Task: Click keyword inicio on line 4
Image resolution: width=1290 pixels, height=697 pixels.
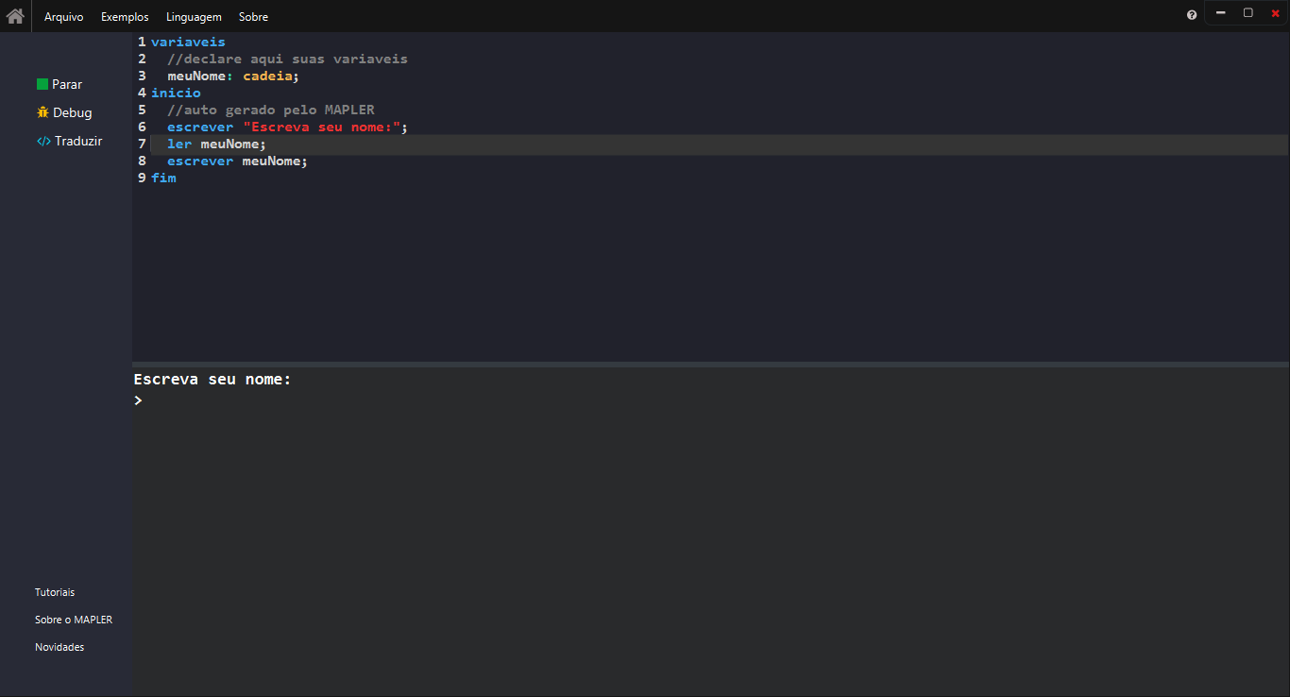Action: click(176, 93)
